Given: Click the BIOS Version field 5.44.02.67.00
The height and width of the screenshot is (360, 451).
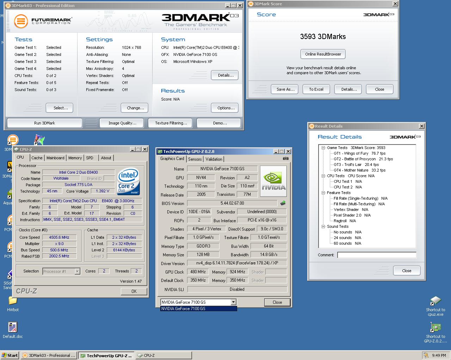Looking at the screenshot, I should pos(232,203).
